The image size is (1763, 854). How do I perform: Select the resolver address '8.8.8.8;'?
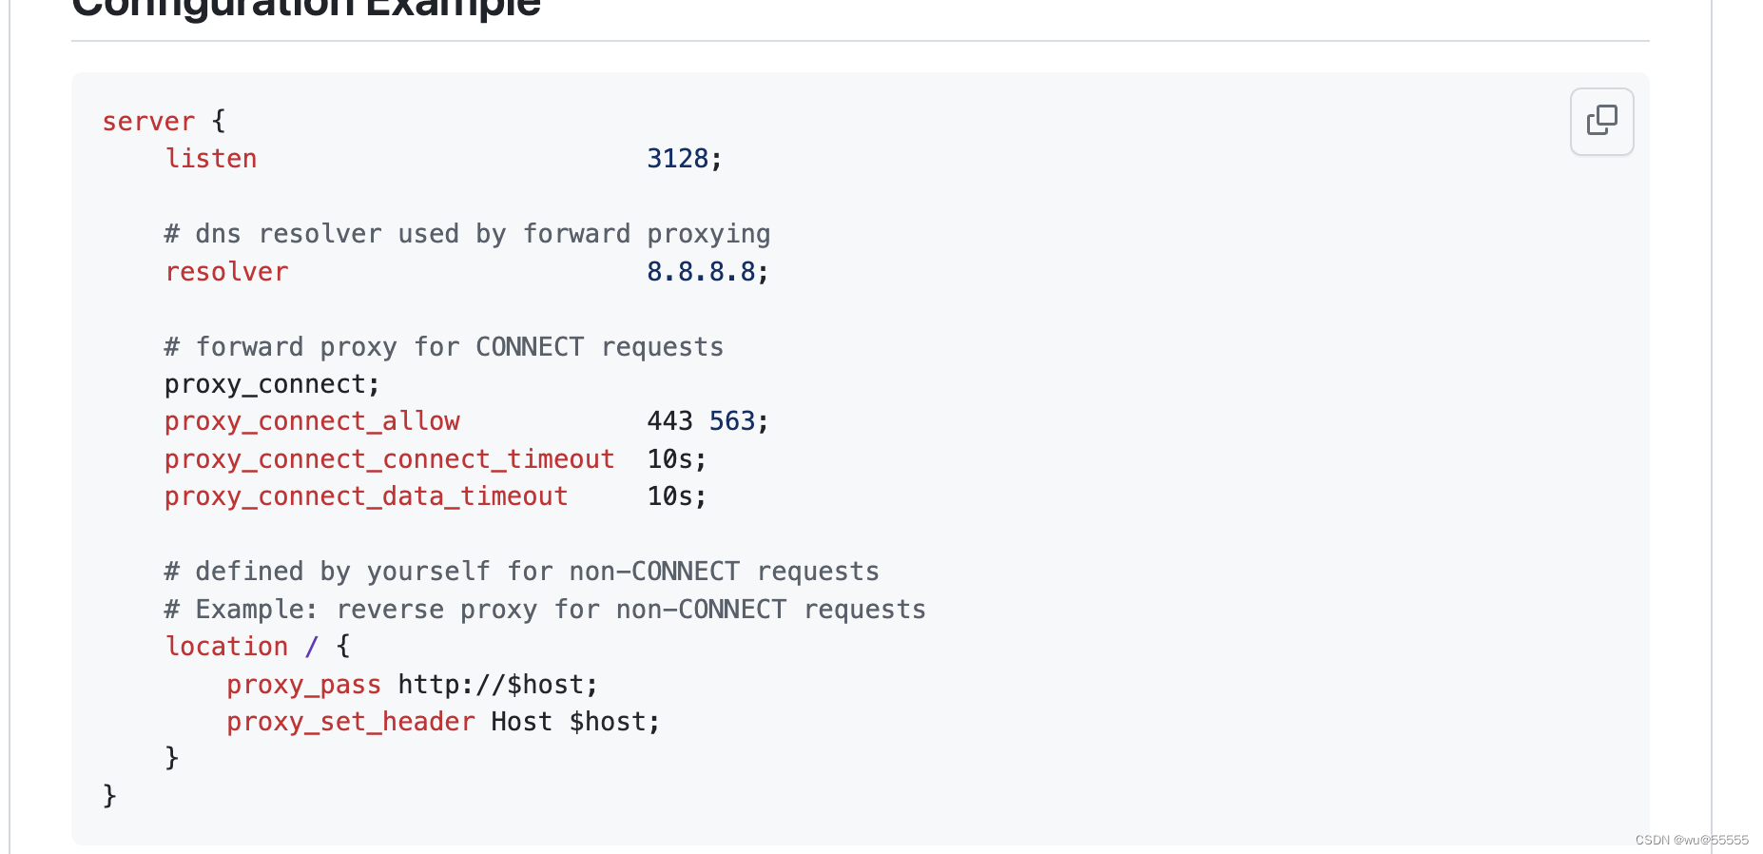tap(707, 272)
